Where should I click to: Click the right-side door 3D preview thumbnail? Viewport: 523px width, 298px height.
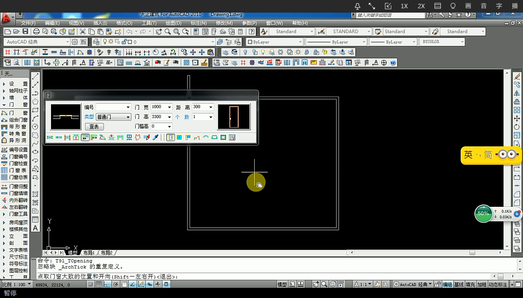coord(234,117)
